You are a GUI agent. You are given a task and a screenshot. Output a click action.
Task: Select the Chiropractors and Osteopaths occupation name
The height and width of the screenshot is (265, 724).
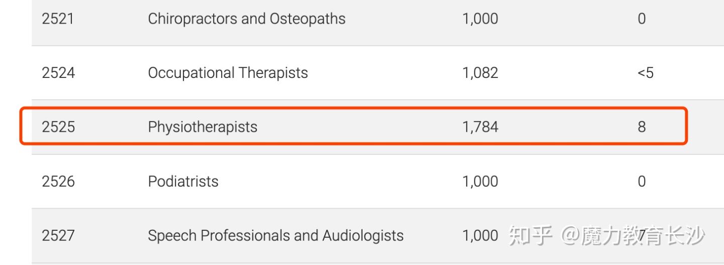coord(247,19)
